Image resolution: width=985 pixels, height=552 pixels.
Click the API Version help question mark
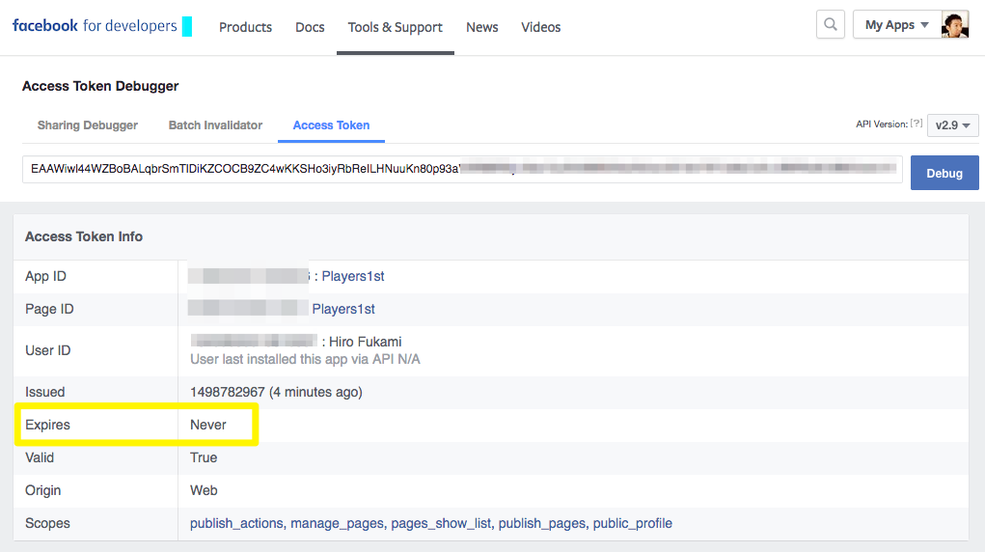(917, 124)
